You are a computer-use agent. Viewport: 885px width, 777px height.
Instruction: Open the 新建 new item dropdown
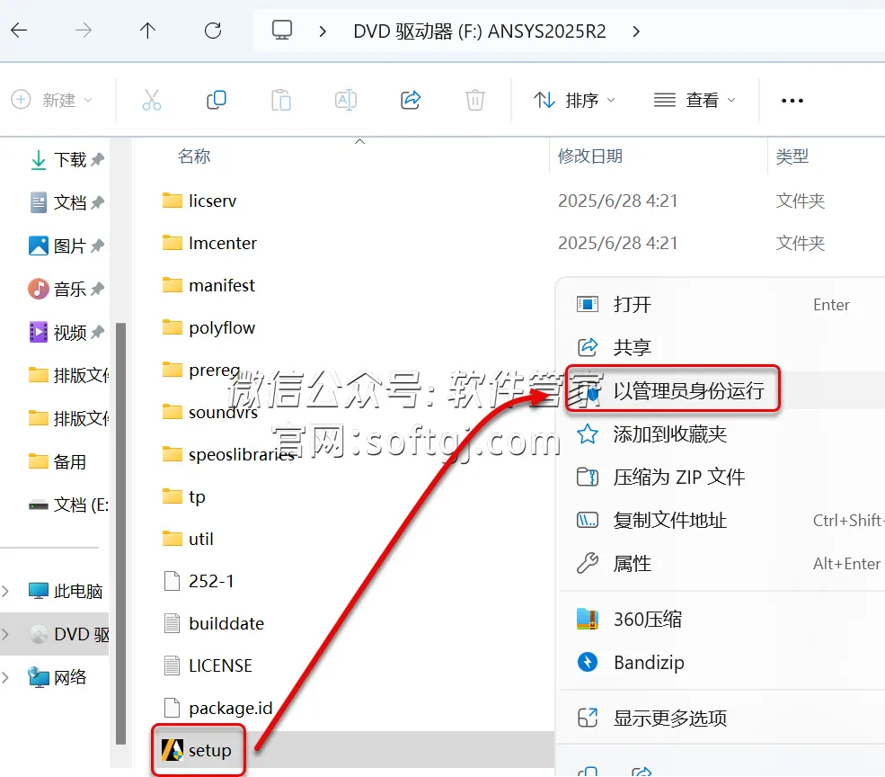52,100
